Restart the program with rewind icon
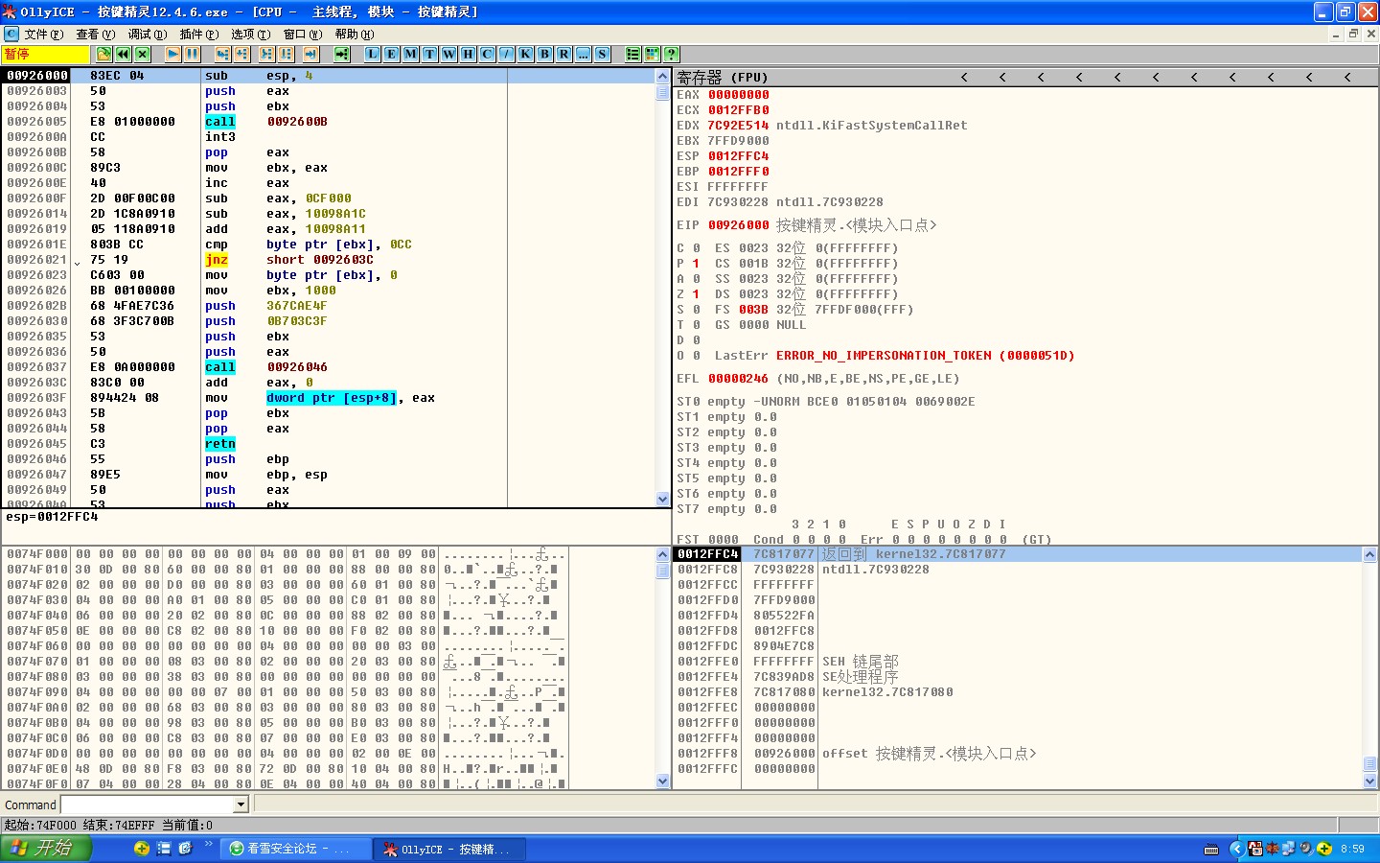The height and width of the screenshot is (863, 1380). tap(124, 55)
